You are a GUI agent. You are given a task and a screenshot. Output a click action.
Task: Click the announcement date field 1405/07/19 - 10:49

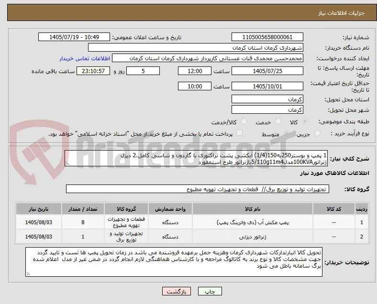[x=74, y=37]
